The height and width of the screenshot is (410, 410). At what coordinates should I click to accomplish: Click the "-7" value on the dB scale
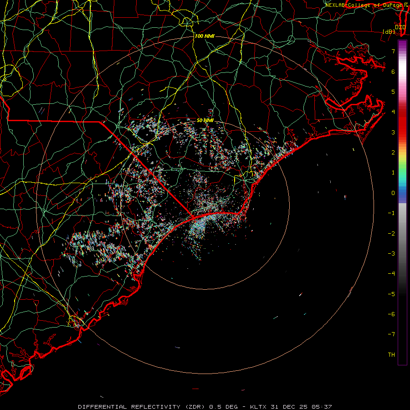click(391, 334)
